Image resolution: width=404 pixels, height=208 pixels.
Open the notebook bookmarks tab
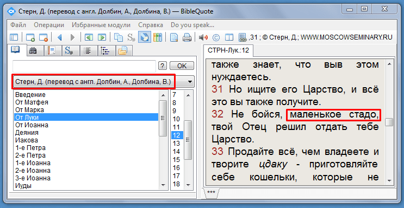pos(52,51)
